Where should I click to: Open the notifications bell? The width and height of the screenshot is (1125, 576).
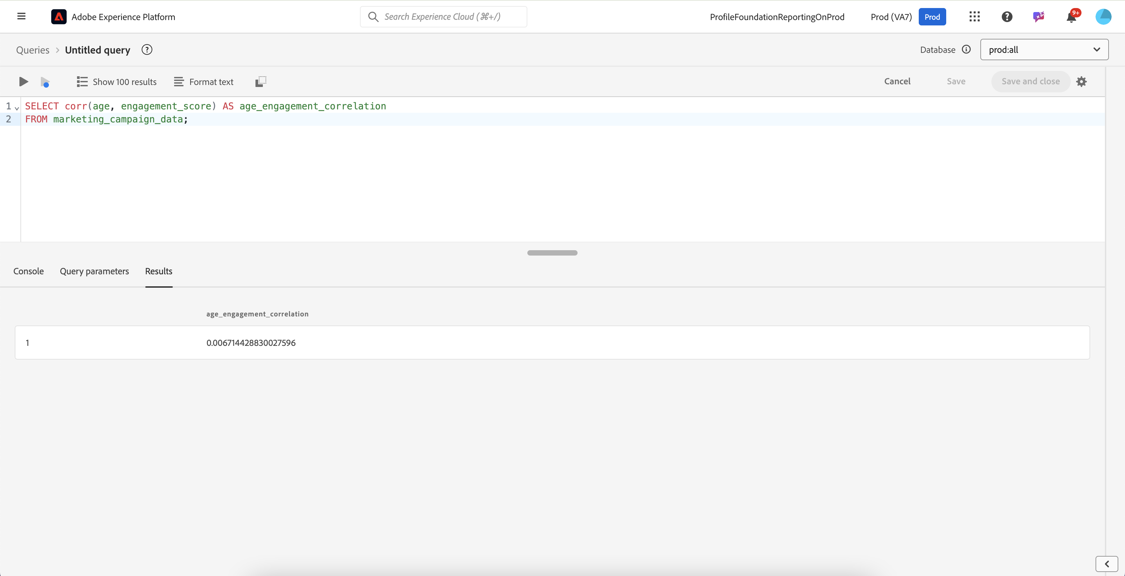click(1071, 17)
